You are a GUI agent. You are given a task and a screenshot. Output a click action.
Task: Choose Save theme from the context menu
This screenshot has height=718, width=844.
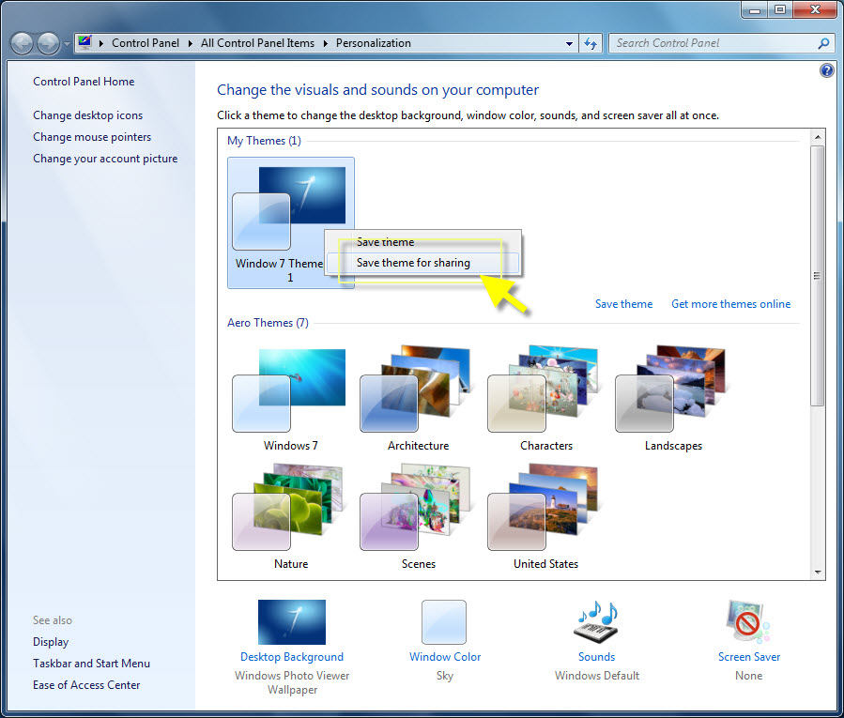386,242
